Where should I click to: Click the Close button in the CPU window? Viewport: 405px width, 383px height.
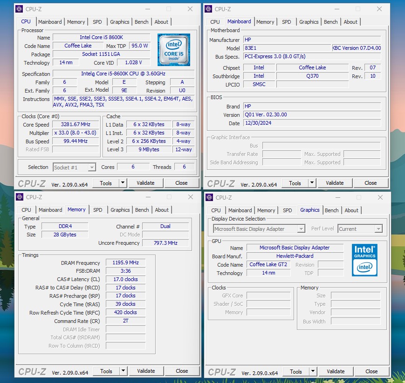point(181,183)
